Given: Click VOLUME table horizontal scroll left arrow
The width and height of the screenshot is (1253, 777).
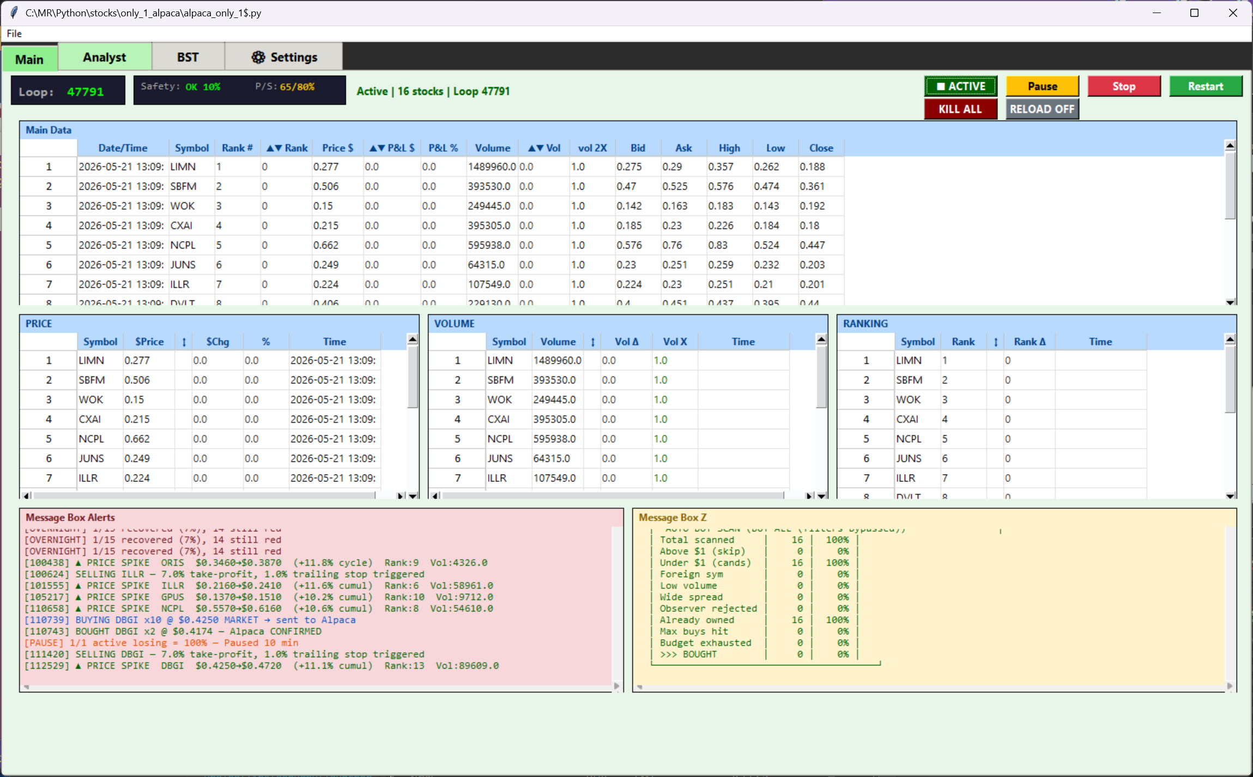Looking at the screenshot, I should 435,495.
